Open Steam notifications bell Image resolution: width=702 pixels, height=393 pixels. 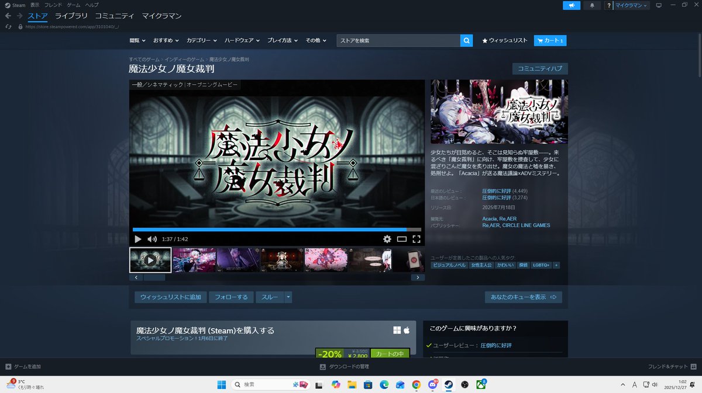[592, 5]
